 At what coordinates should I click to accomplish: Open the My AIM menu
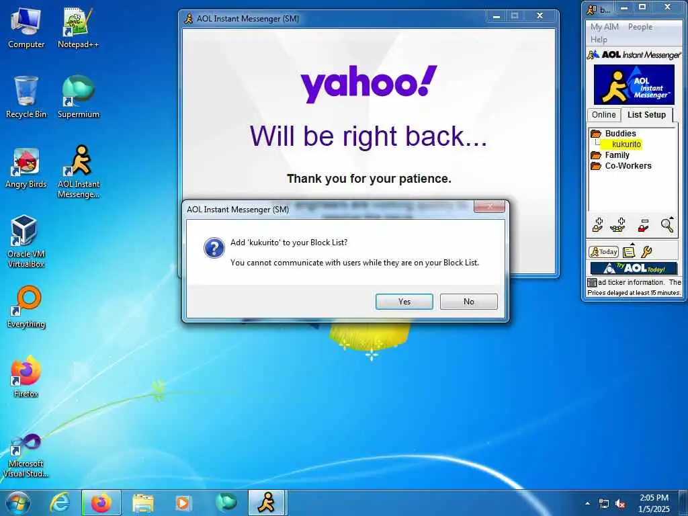click(605, 27)
